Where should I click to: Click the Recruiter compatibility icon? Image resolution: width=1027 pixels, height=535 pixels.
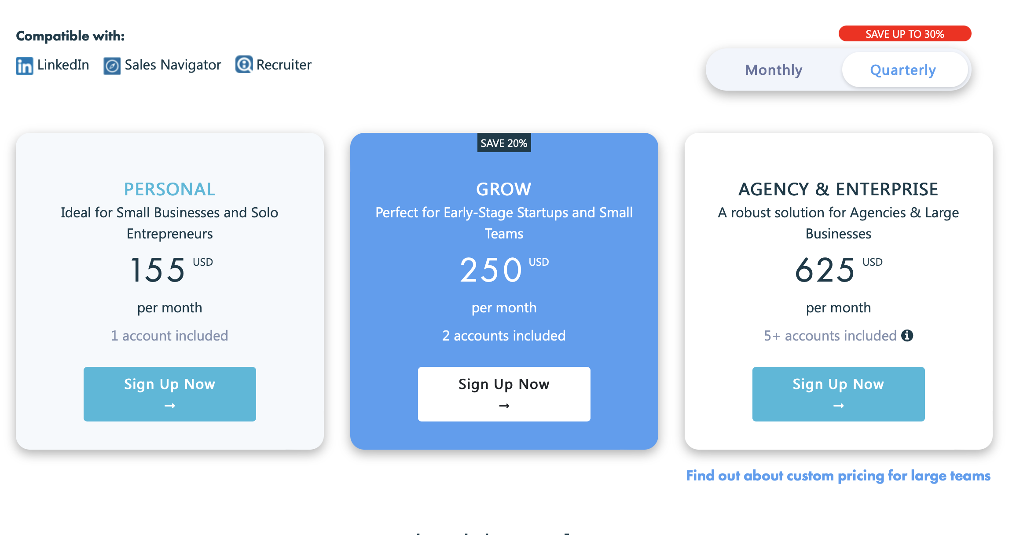(x=242, y=65)
